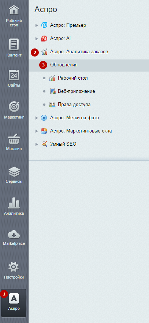Select the Сайты calendar icon
The image size is (149, 323).
pos(14,75)
